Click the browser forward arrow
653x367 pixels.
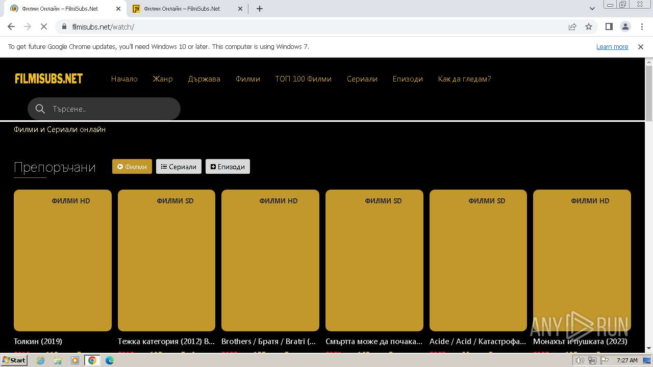(28, 27)
